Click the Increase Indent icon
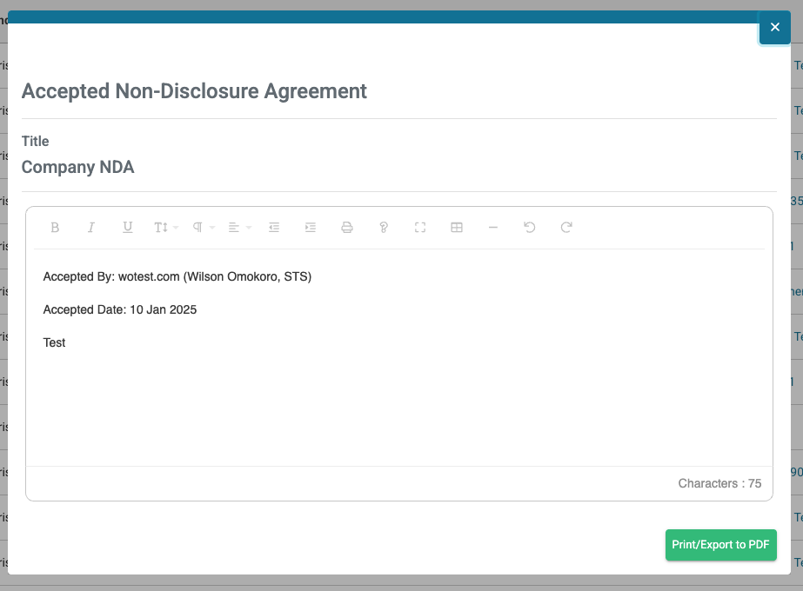Screen dimensions: 803x591 coord(311,227)
